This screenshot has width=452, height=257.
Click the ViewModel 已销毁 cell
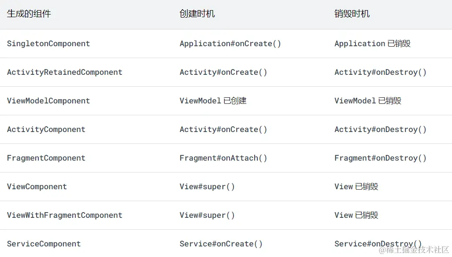tap(368, 101)
